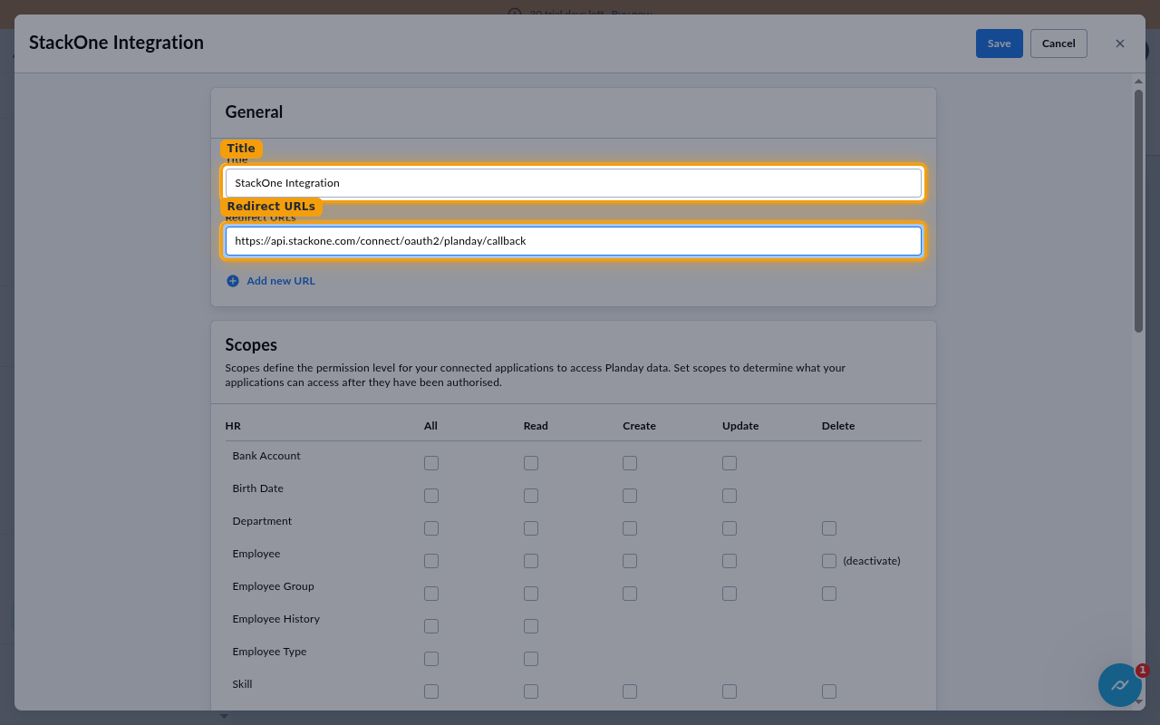This screenshot has height=725, width=1160.
Task: Toggle Employee Create checkbox
Action: pos(630,561)
